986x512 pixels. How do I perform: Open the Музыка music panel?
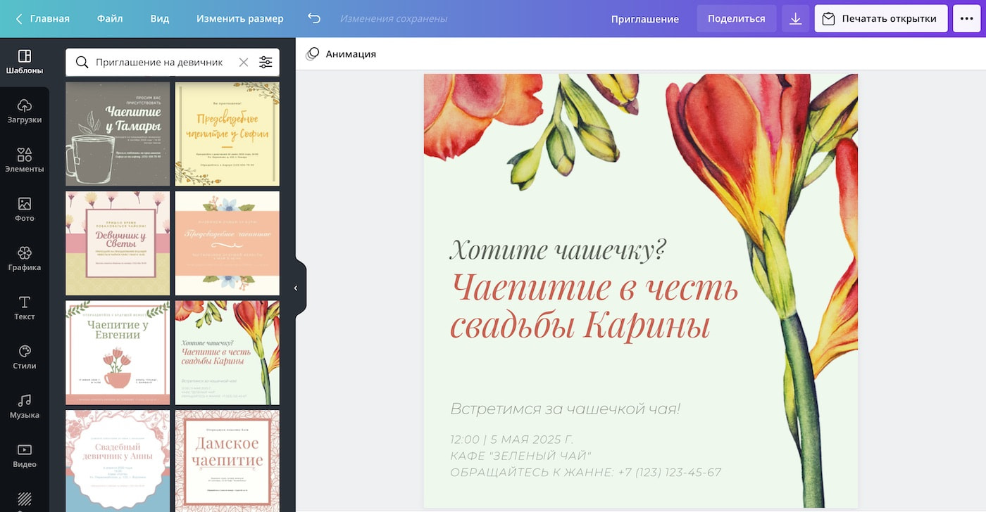click(x=25, y=407)
